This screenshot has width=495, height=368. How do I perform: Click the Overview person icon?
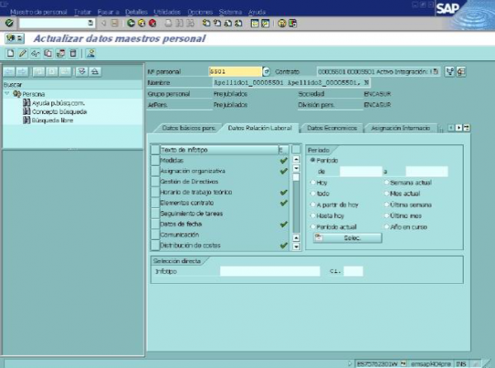pos(91,54)
